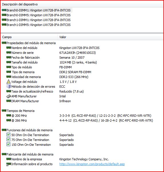The width and height of the screenshot is (164, 172).
Task: Click shortcut icon at Información sobre el producto
Action: 9,164
